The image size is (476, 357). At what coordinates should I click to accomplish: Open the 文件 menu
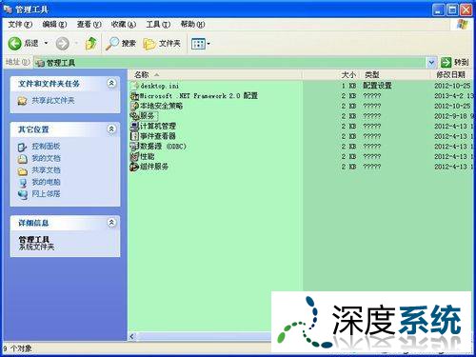click(x=20, y=24)
